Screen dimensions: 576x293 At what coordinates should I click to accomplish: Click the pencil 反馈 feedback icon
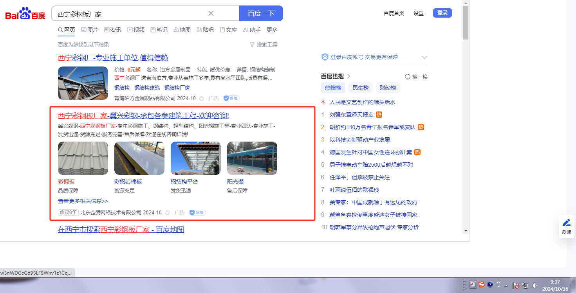[x=567, y=222]
